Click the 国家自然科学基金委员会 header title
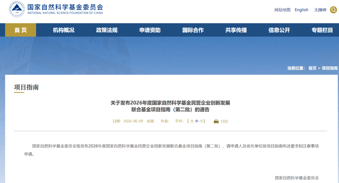This screenshot has height=183, width=339. pyautogui.click(x=65, y=7)
